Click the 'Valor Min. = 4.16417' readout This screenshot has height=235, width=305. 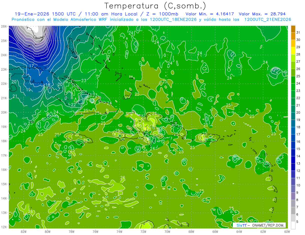(x=210, y=14)
